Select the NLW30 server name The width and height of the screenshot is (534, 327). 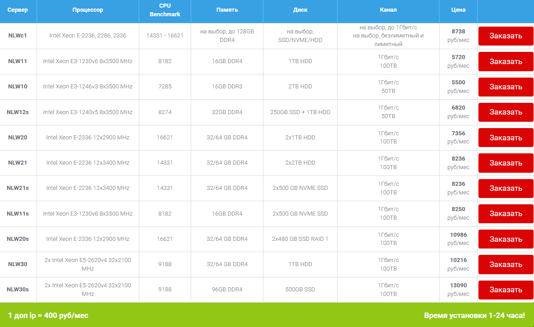point(18,264)
